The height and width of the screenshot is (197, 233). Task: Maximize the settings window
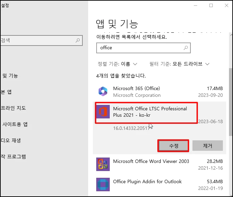[211, 5]
